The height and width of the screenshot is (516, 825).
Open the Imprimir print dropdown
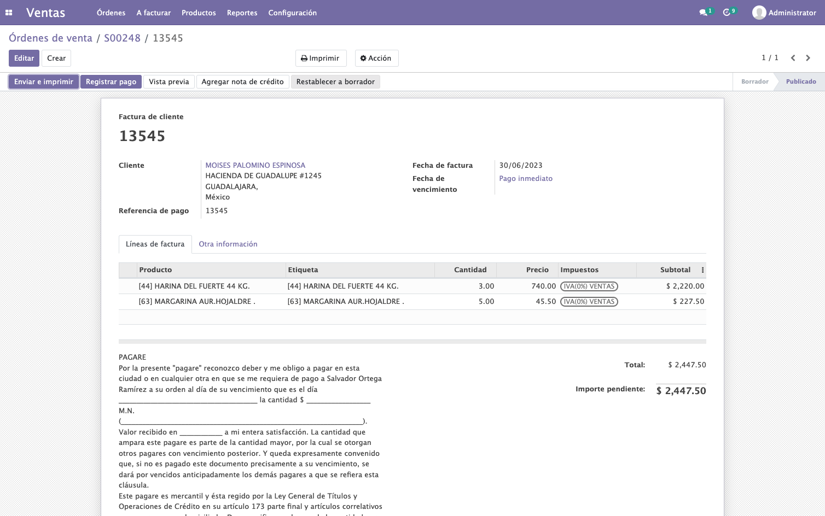321,58
